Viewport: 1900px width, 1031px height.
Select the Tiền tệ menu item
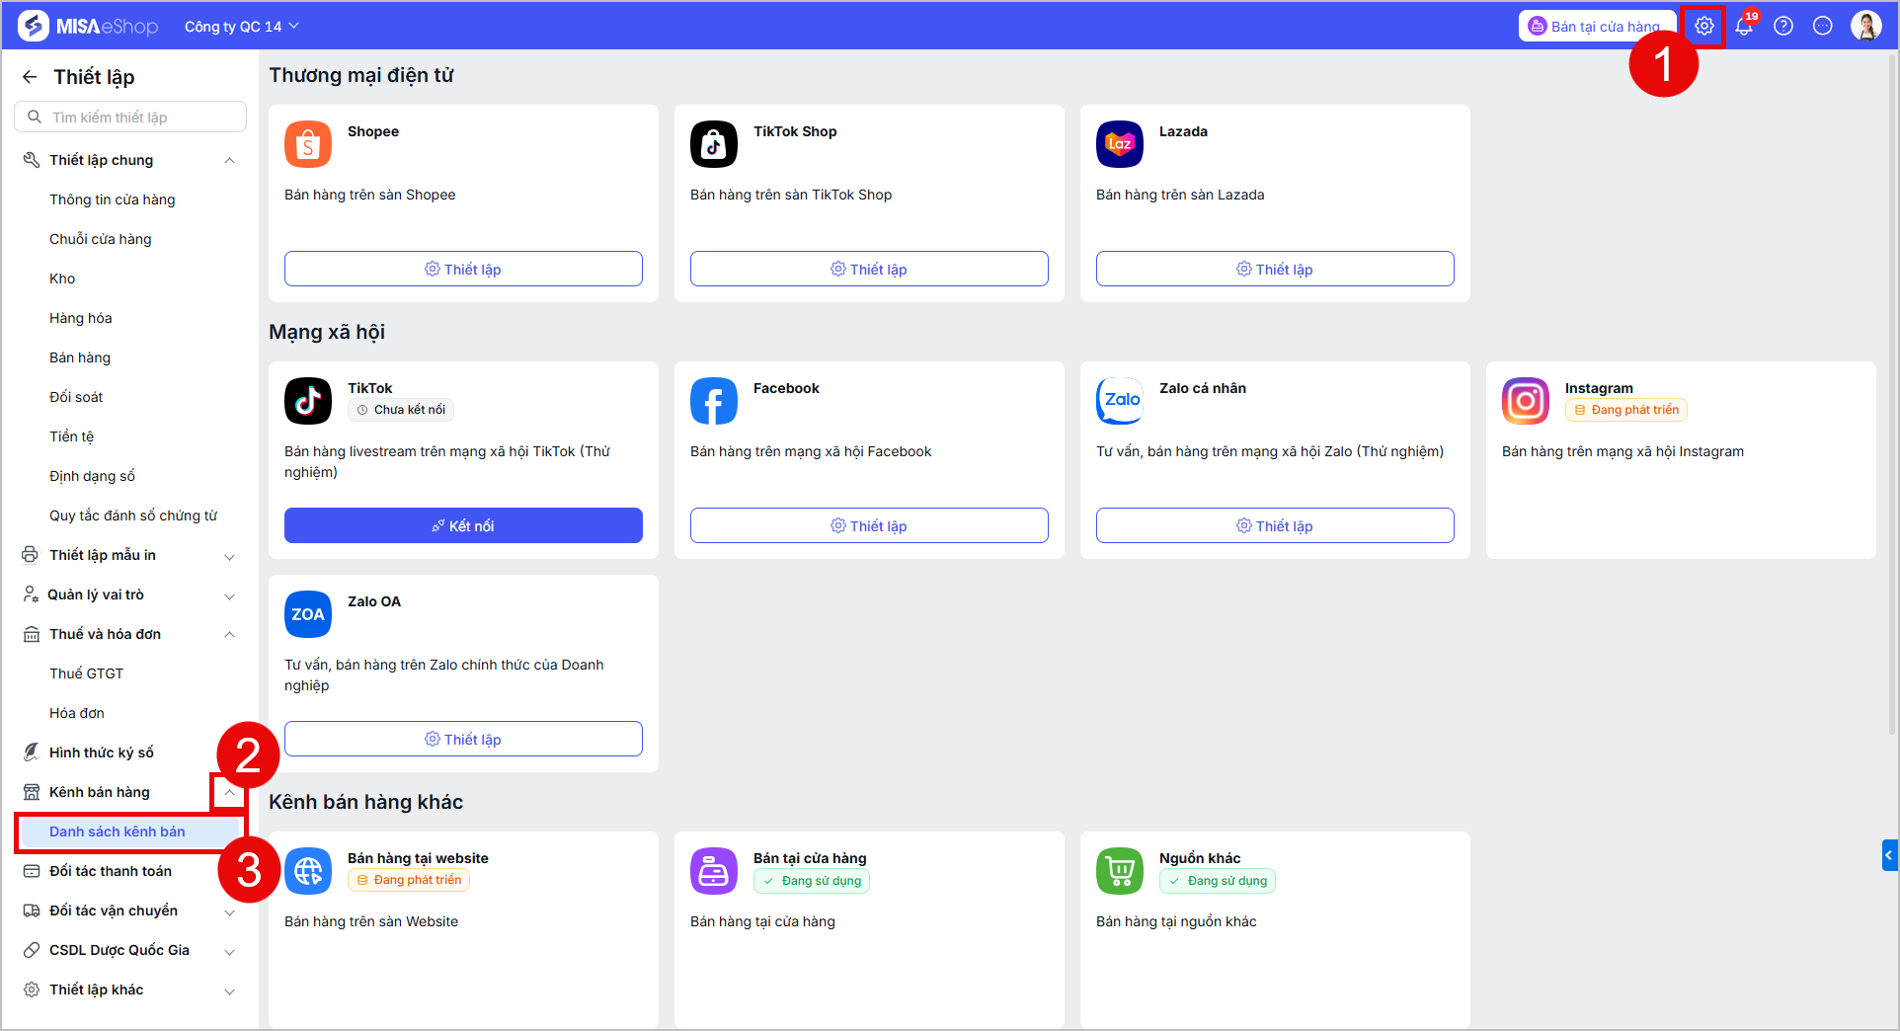point(72,436)
